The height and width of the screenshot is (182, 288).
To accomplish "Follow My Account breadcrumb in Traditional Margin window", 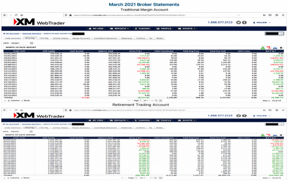I will tap(13, 34).
